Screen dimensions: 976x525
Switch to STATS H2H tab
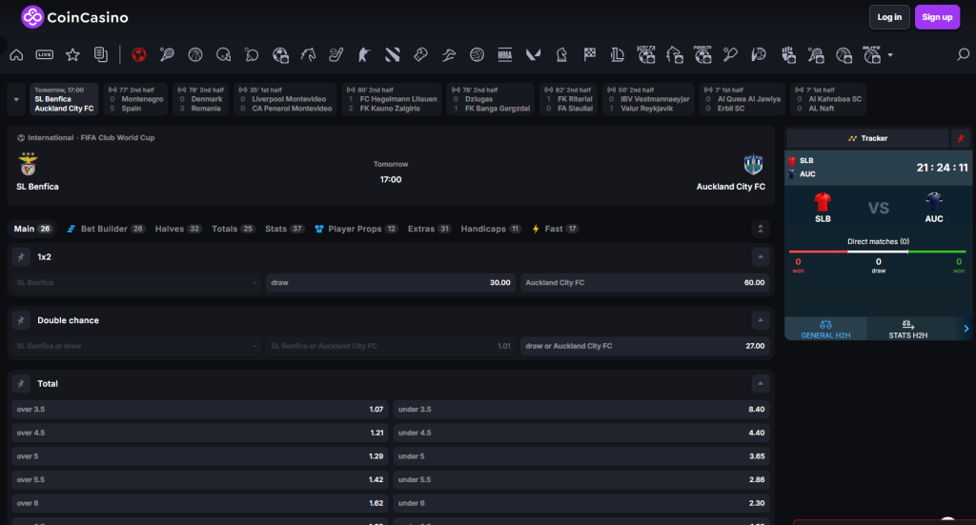(x=907, y=329)
